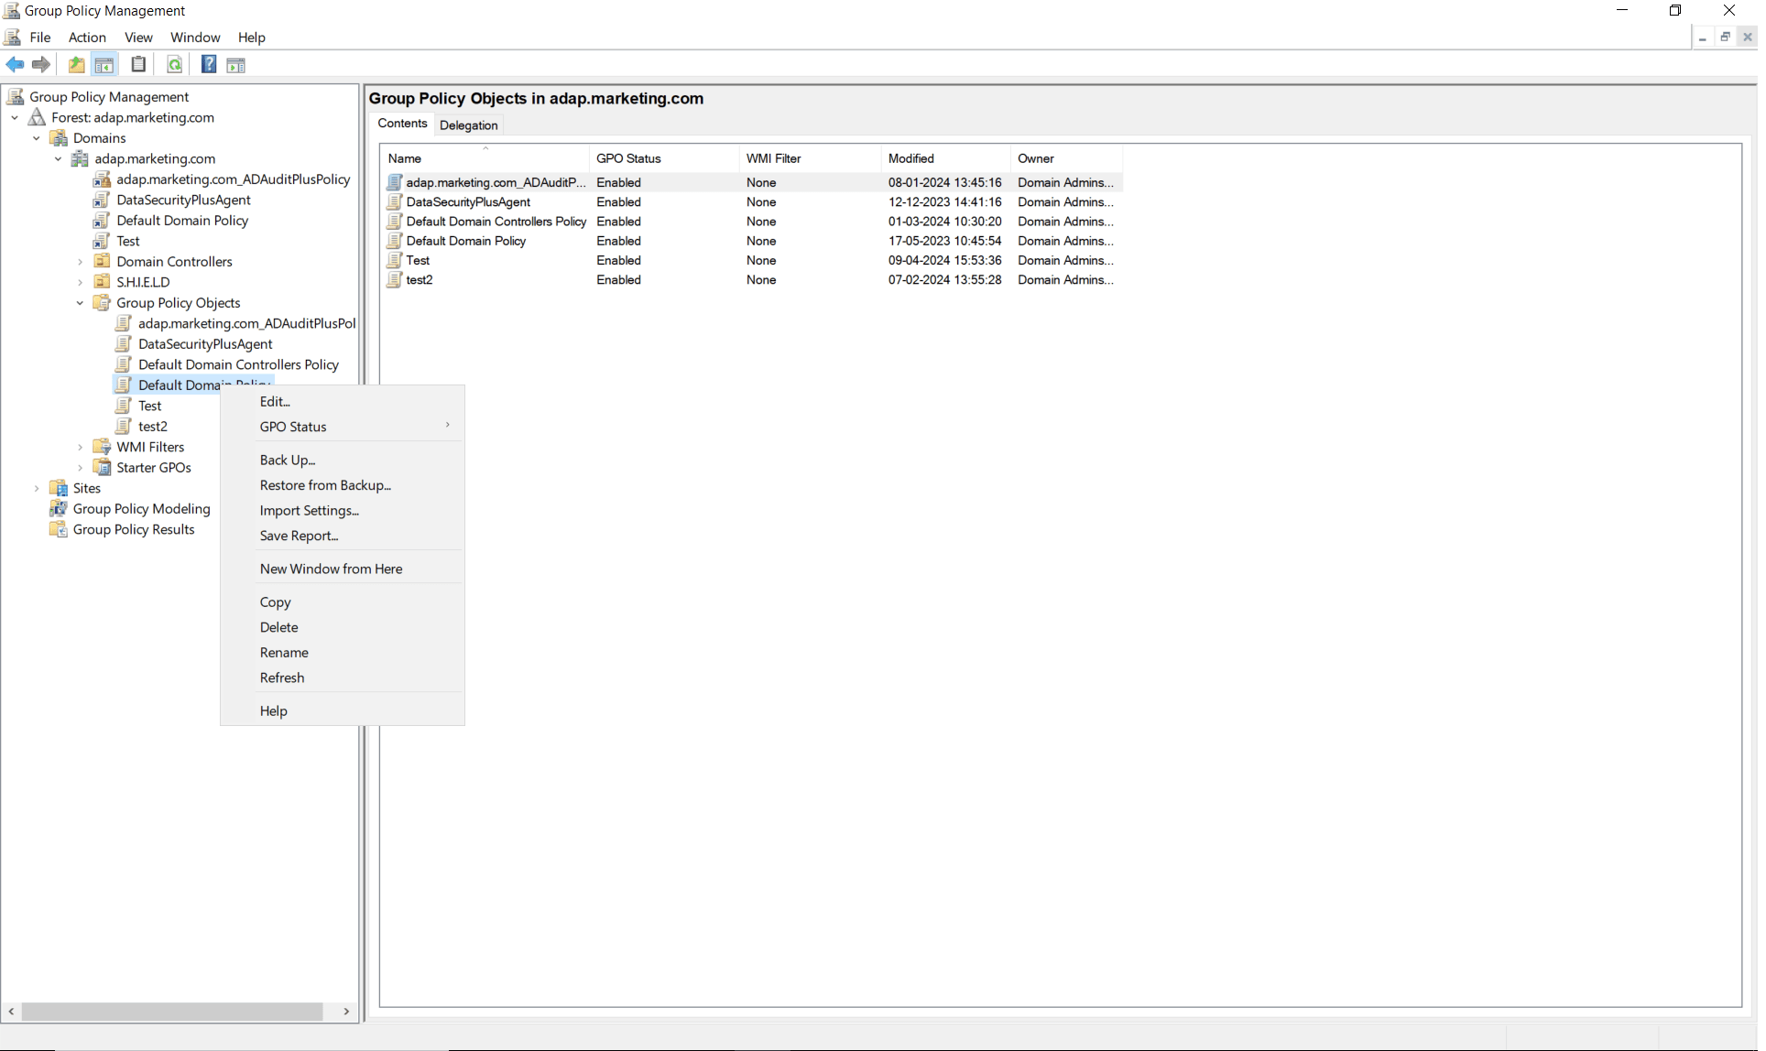The width and height of the screenshot is (1766, 1051).
Task: Expand the WMI Filters node
Action: pos(81,448)
